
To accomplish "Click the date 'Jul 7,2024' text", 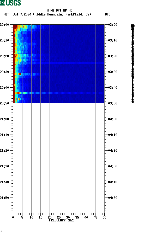I will point(22,14).
